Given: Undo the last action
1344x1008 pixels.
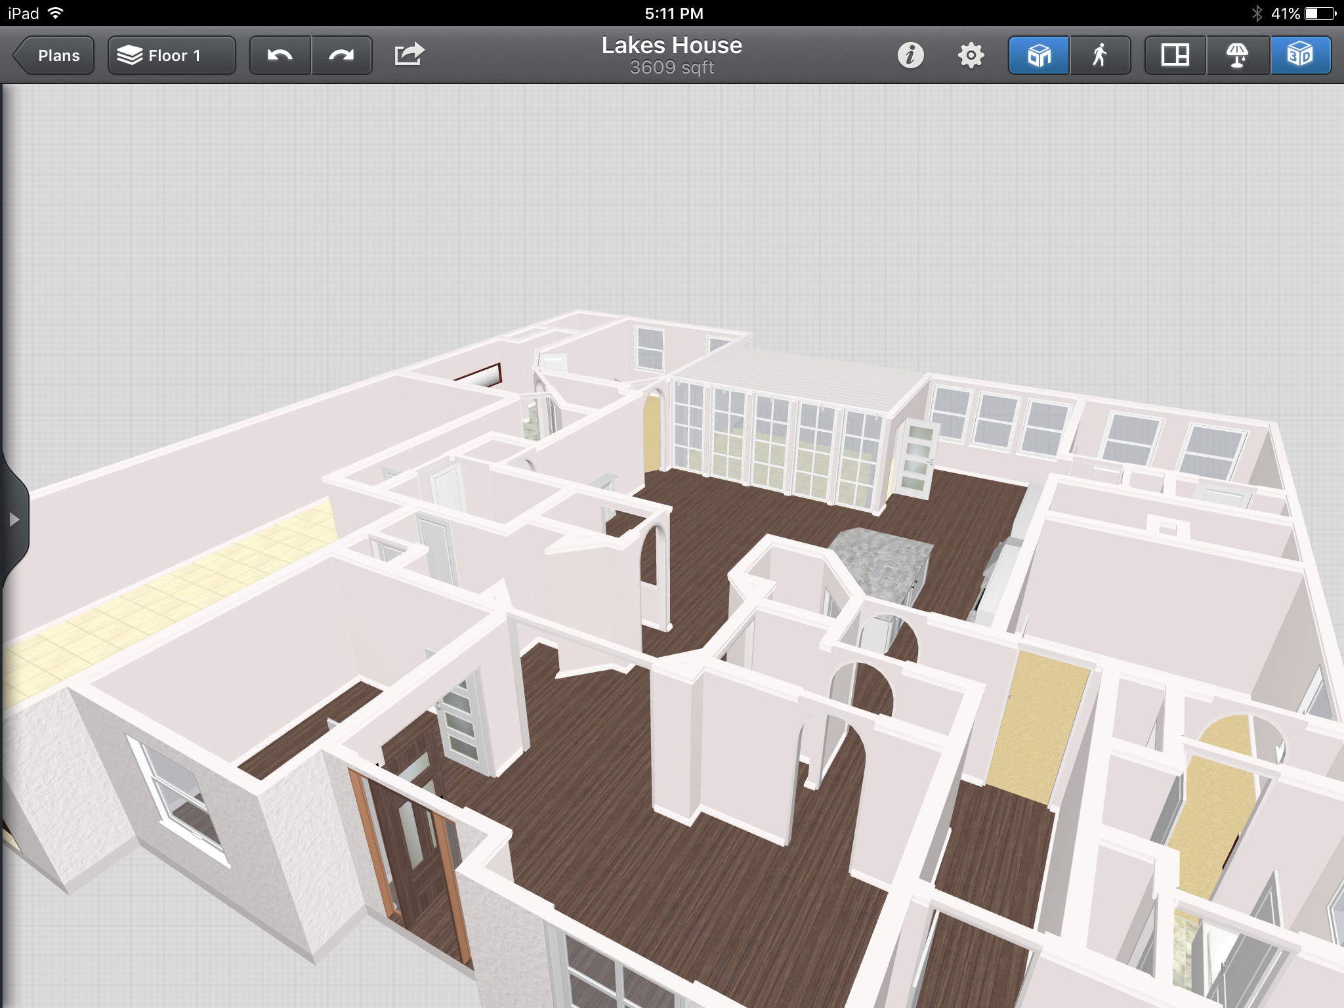Looking at the screenshot, I should 280,56.
